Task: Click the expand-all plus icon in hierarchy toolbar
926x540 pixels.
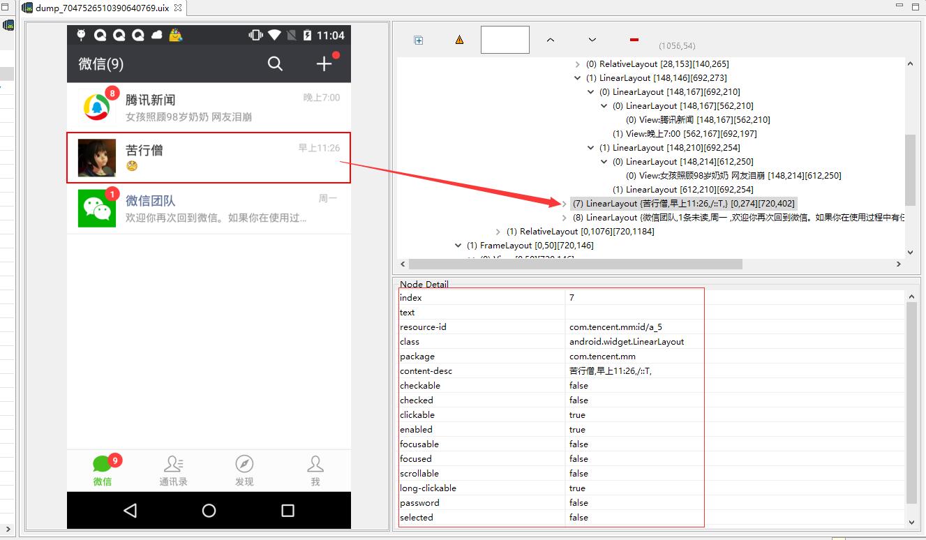Action: [419, 40]
